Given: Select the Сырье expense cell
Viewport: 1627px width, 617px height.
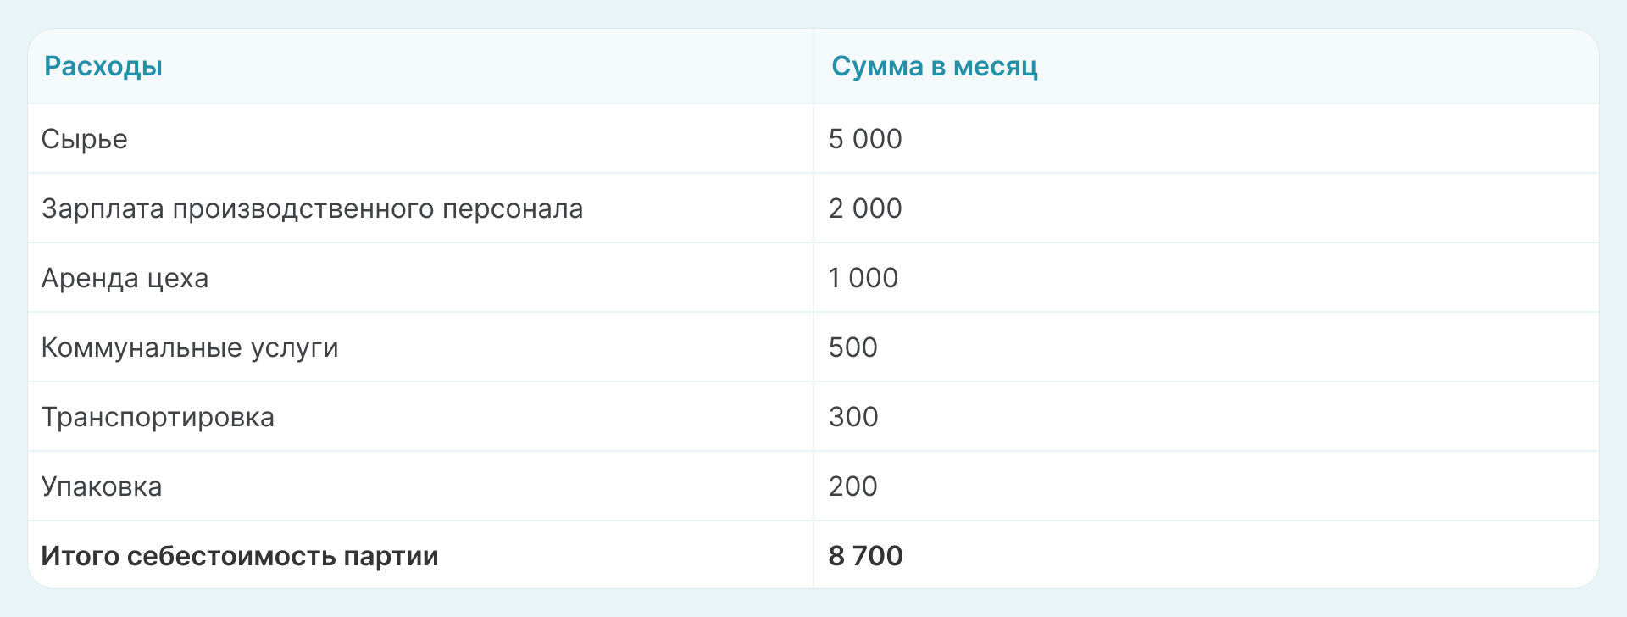Looking at the screenshot, I should 85,139.
